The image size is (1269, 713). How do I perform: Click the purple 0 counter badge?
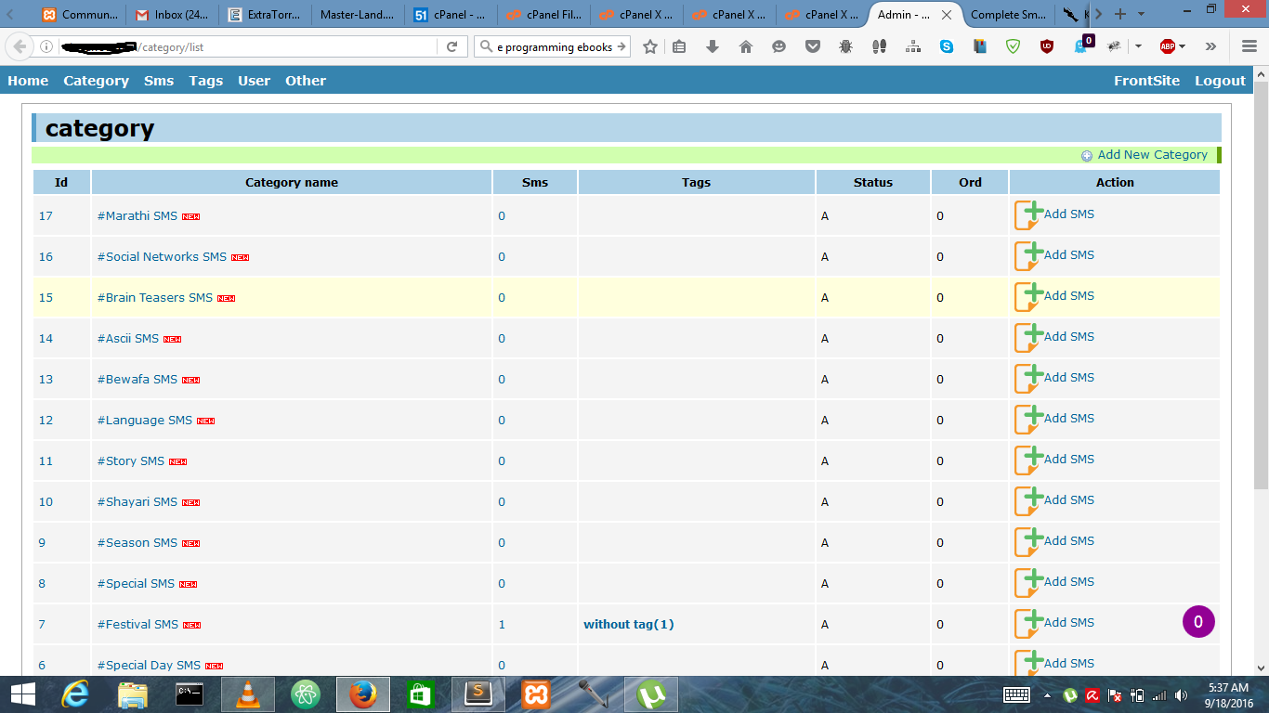tap(1198, 622)
